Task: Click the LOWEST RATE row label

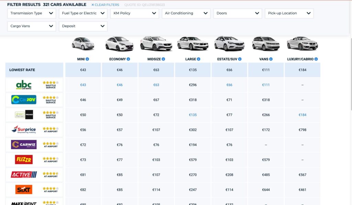Action: point(22,70)
